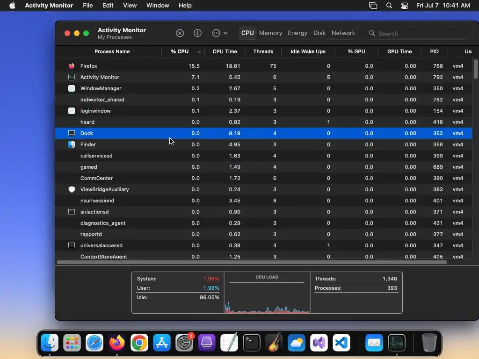Open Visual Studio Code from the Dock
This screenshot has width=479, height=359.
pyautogui.click(x=341, y=343)
